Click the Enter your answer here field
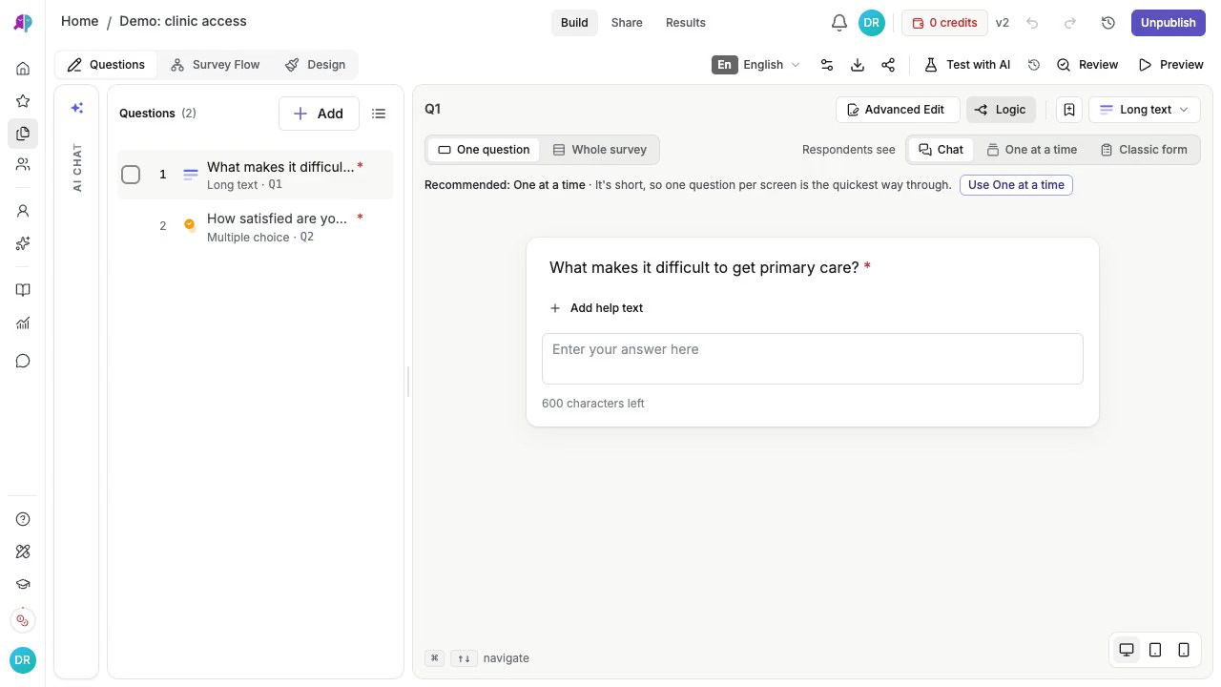Screen dimensions: 1221x687 (x=813, y=359)
